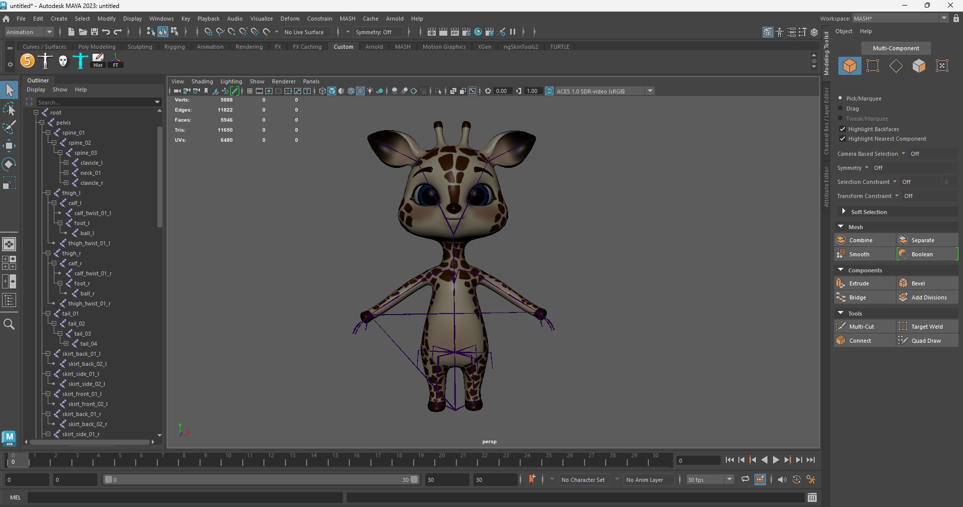963x507 pixels.
Task: Undo using the status line arrow
Action: pyautogui.click(x=106, y=32)
